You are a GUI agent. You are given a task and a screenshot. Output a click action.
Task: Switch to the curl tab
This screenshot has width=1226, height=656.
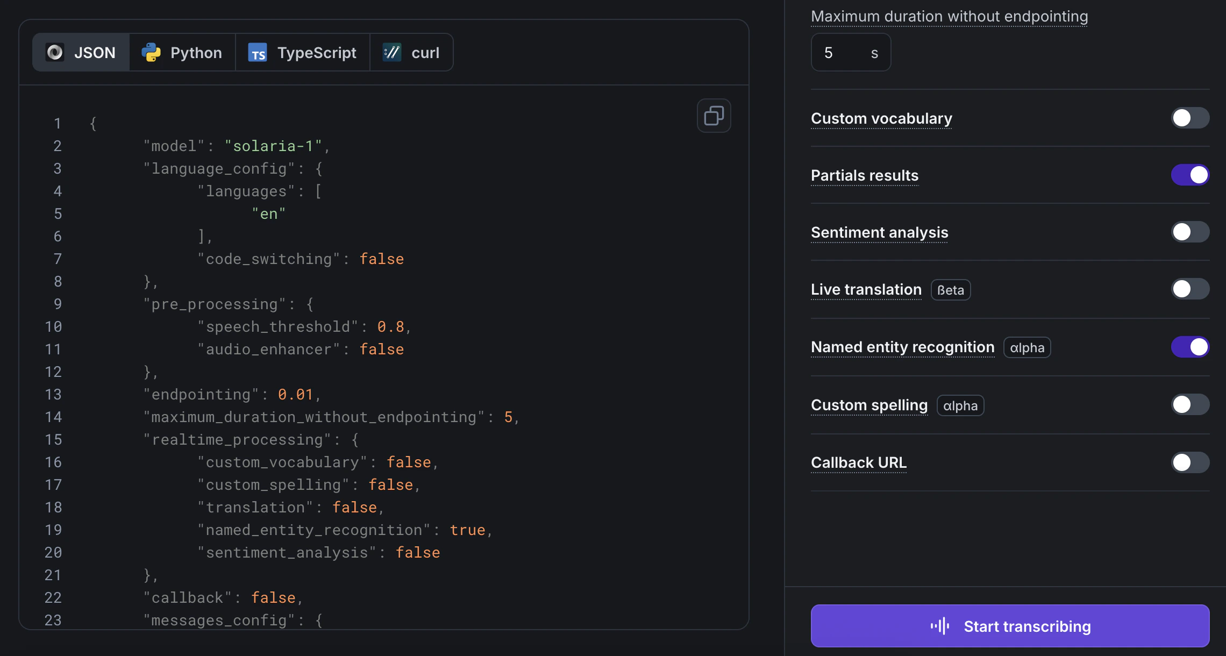[412, 52]
